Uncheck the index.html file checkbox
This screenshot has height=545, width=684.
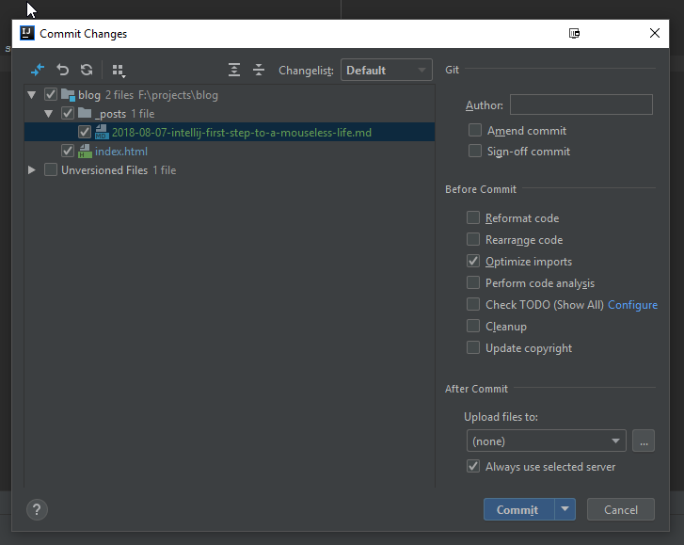[68, 152]
